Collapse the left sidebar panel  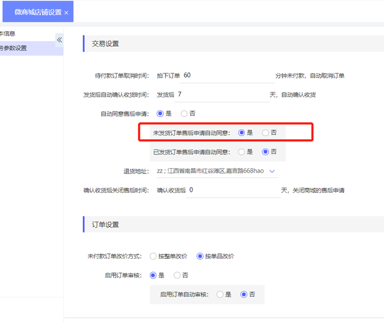coord(59,40)
